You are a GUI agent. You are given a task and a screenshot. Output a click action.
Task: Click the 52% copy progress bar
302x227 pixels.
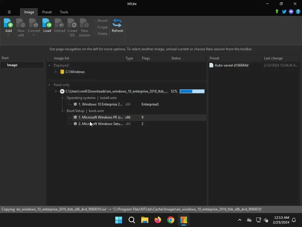(x=192, y=91)
